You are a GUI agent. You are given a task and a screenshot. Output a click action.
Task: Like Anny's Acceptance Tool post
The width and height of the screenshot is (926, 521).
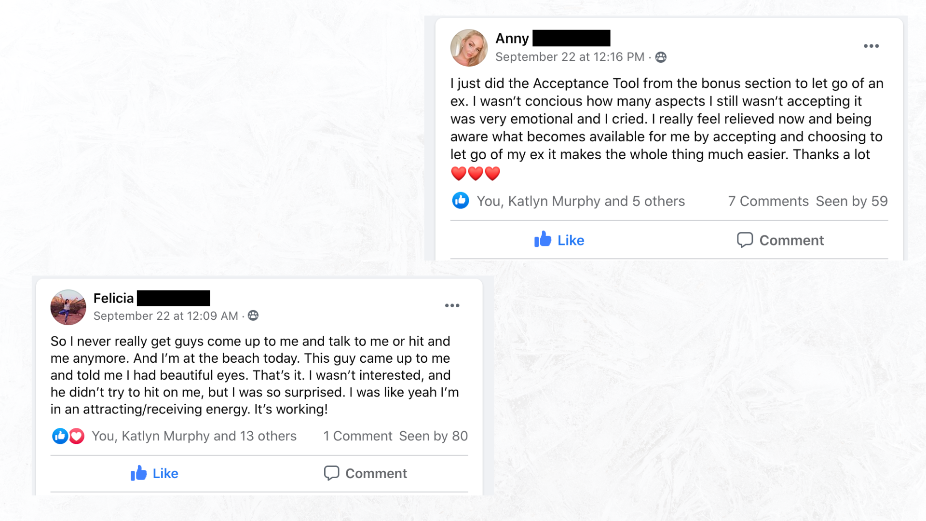click(x=559, y=240)
